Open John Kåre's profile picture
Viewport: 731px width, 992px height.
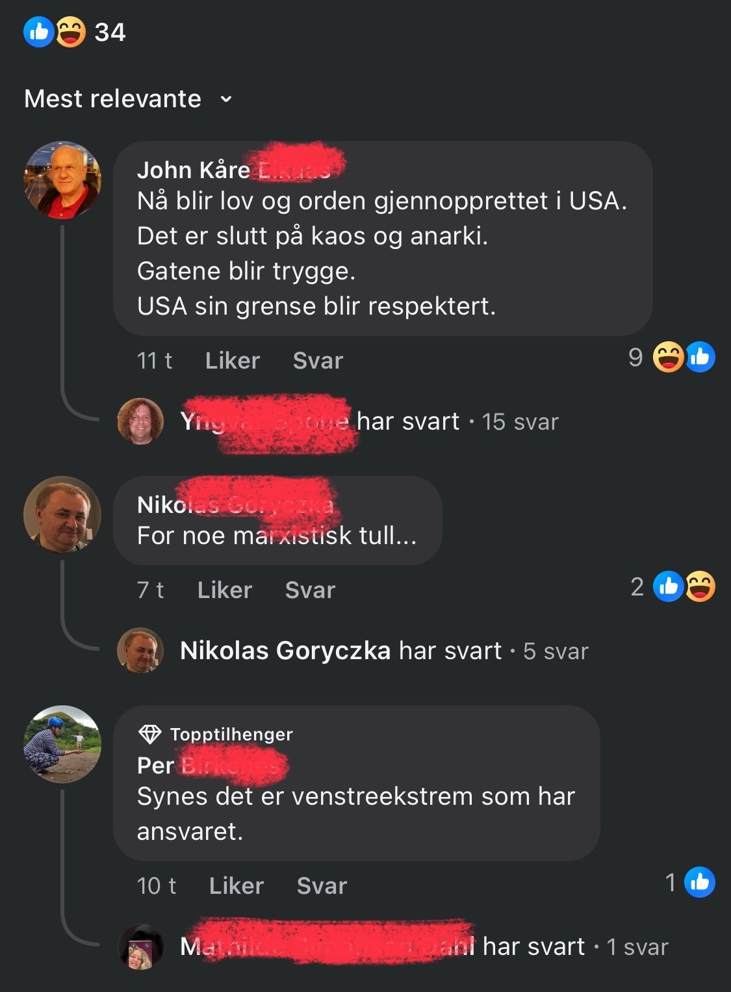62,180
